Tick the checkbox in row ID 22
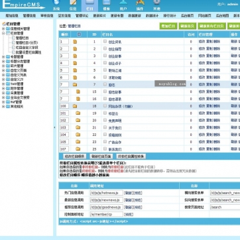The height and width of the screenshot is (240, 240). [105, 135]
